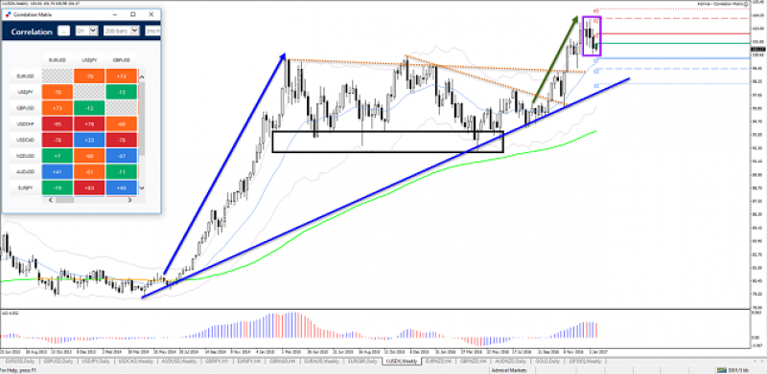Open the GBPNZD,H4 chart tab
The width and height of the screenshot is (767, 374).
point(473,362)
